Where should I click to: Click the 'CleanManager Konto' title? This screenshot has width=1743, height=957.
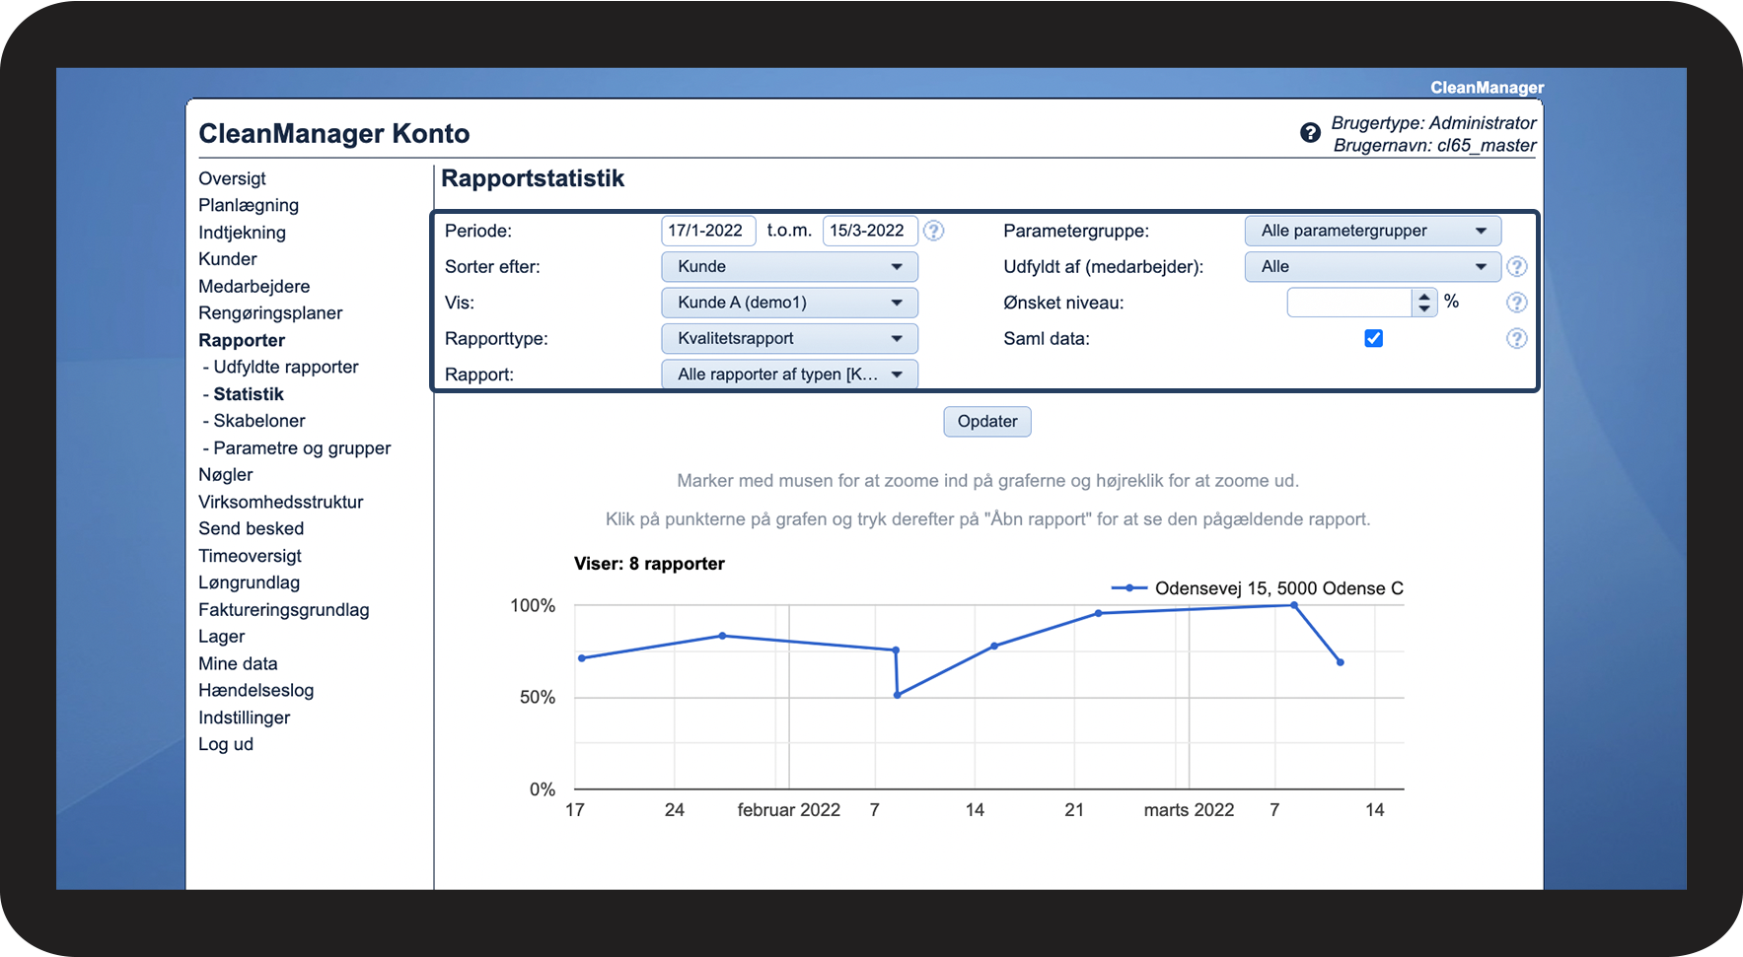coord(334,134)
